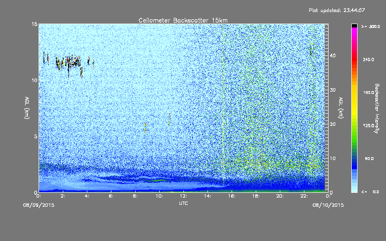The height and width of the screenshot is (241, 386).
Task: Select the "UTC" x-axis label
Action: click(x=183, y=203)
